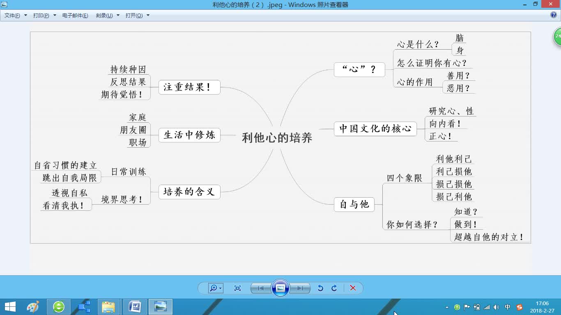
Task: Open the blue share-node taskbar app
Action: [x=84, y=307]
